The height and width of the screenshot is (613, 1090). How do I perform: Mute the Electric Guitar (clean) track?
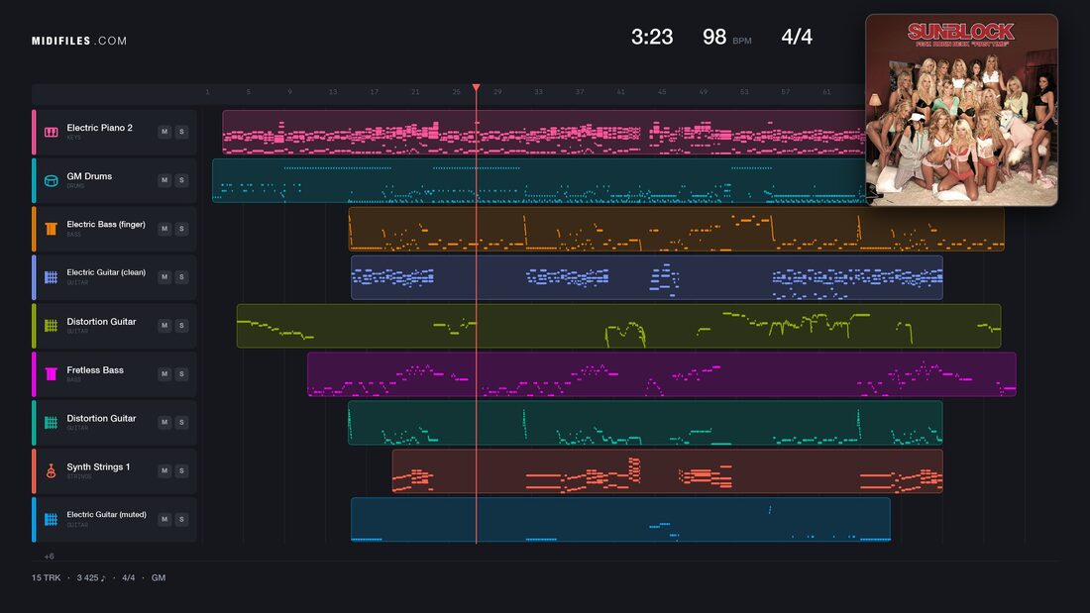tap(164, 276)
